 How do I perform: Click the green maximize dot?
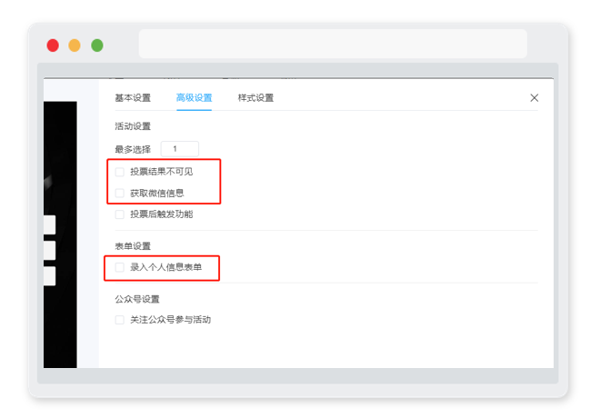[97, 45]
